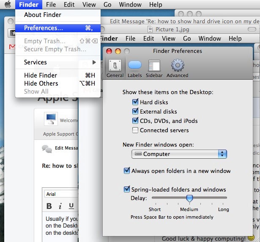Viewport: 260px width, 242px height.
Task: Close the Finder Preferences window
Action: (x=109, y=51)
